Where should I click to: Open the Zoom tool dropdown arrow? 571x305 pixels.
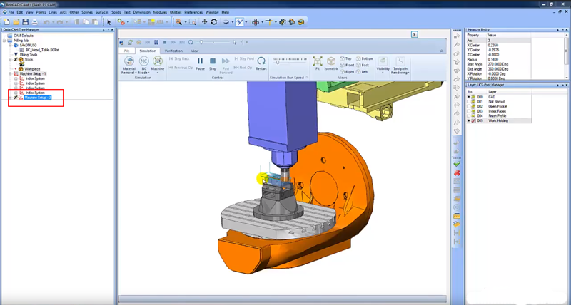point(185,22)
